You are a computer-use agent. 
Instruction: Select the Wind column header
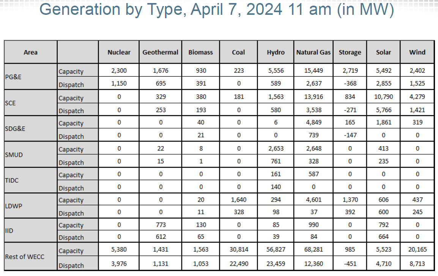tap(417, 52)
